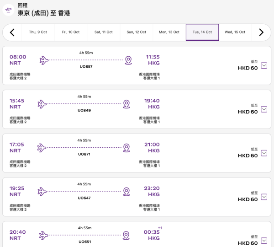Click the 21:00 arrival time
Viewport: 274px width, 247px height.
(x=152, y=145)
